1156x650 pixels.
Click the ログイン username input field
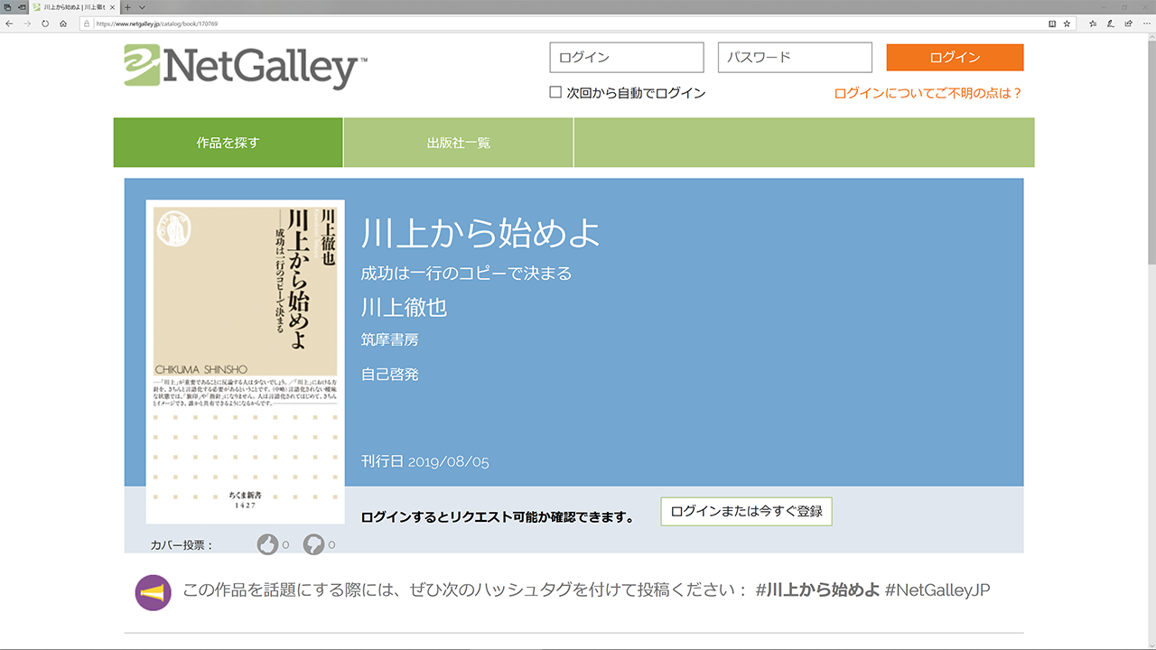pyautogui.click(x=627, y=58)
